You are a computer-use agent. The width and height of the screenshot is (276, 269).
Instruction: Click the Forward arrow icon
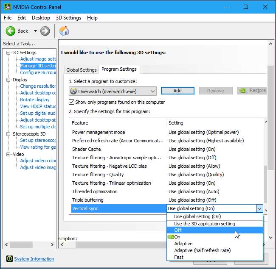click(45, 31)
